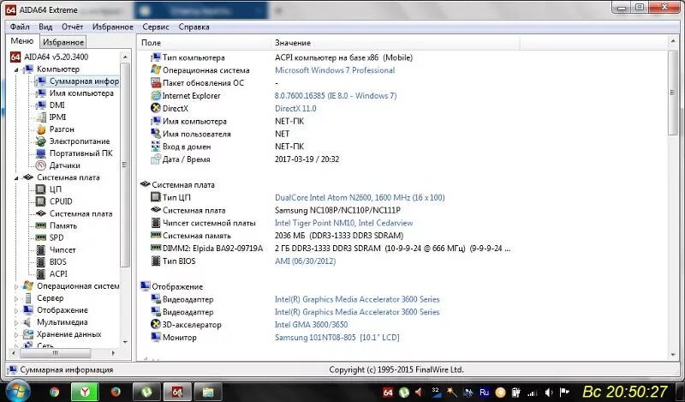685x402 pixels.
Task: Open Microsoft Windows 7 Professional link
Action: [x=335, y=70]
